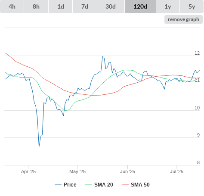The width and height of the screenshot is (204, 196).
Task: Click the red SMA 50 legend marker
Action: point(125,185)
